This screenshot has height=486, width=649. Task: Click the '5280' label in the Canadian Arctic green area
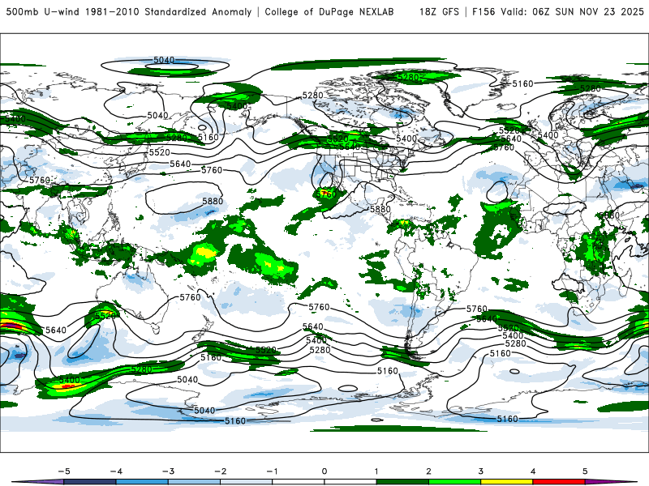click(x=408, y=77)
